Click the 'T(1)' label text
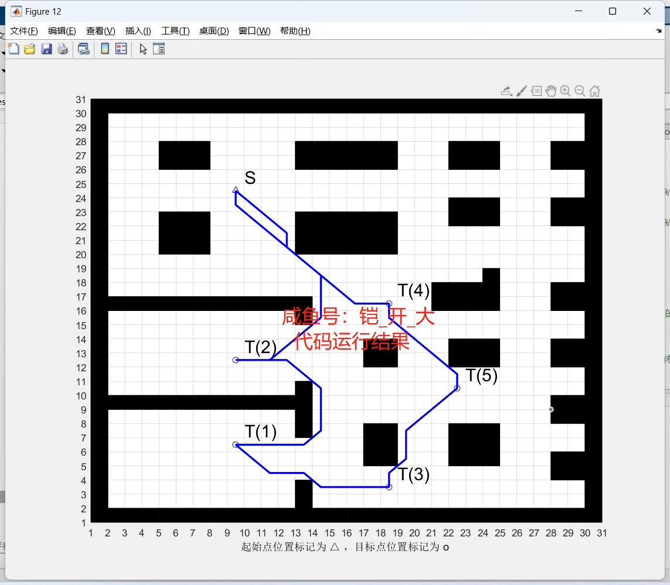 click(x=261, y=432)
